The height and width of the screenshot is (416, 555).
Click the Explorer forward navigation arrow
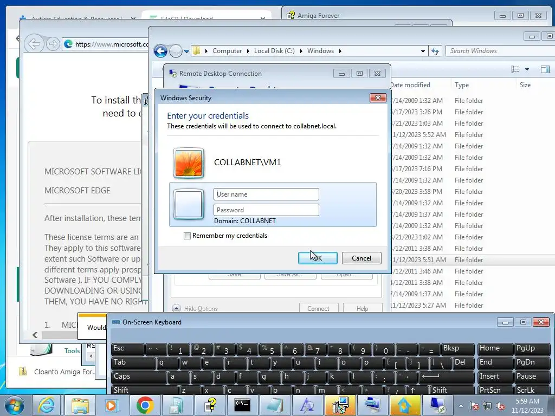[x=176, y=51]
